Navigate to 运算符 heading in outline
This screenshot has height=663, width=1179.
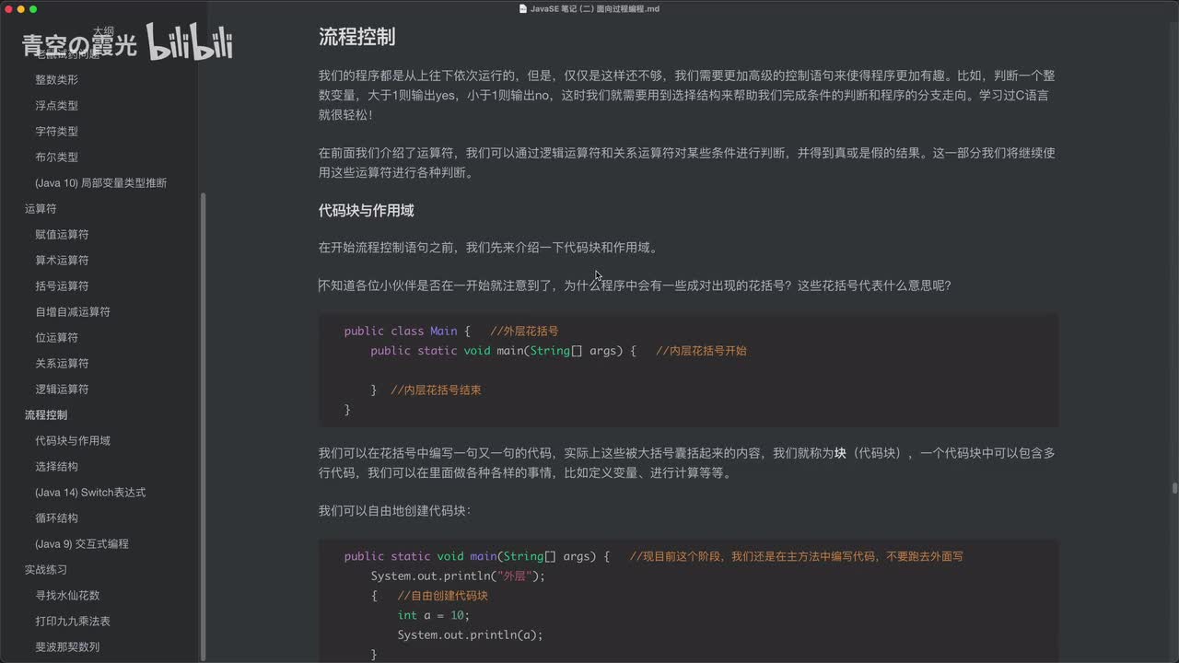click(x=41, y=209)
